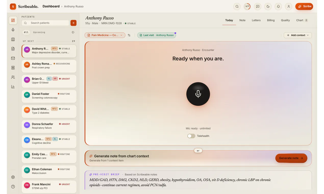Switch to the Note tab

tap(242, 20)
